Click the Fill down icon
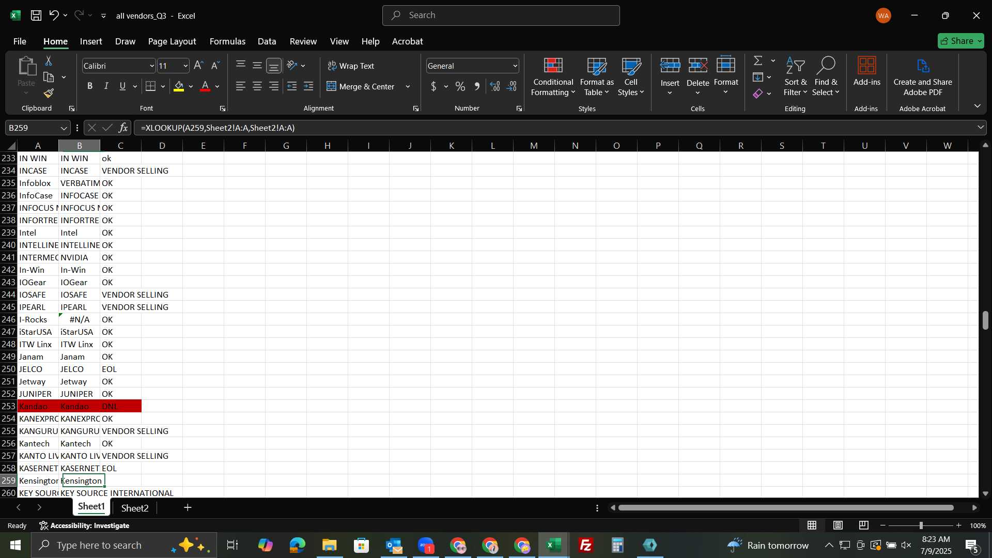This screenshot has height=558, width=992. [x=758, y=78]
